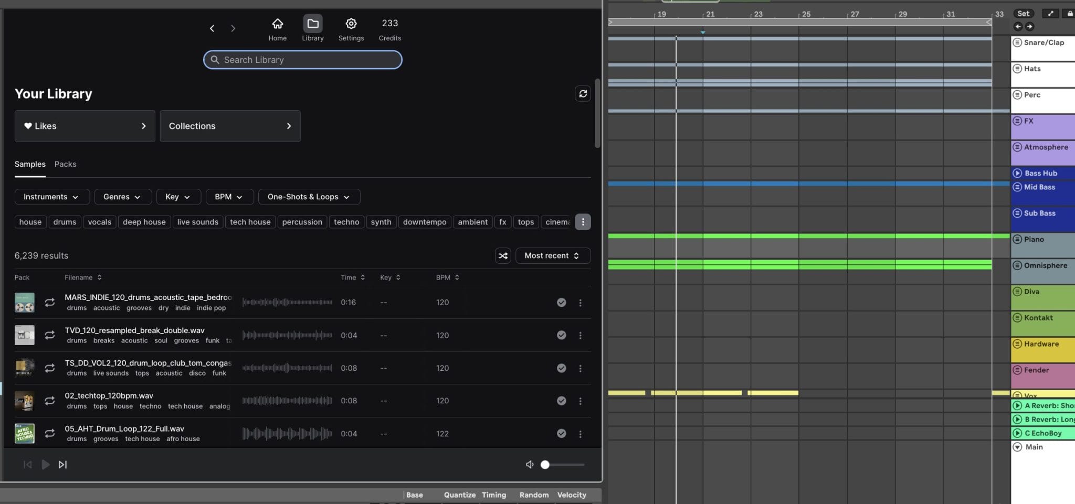Image resolution: width=1075 pixels, height=504 pixels.
Task: Select the link/connect icon next to the Set button
Action: [x=1050, y=13]
